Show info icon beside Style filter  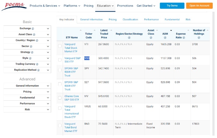(30, 58)
